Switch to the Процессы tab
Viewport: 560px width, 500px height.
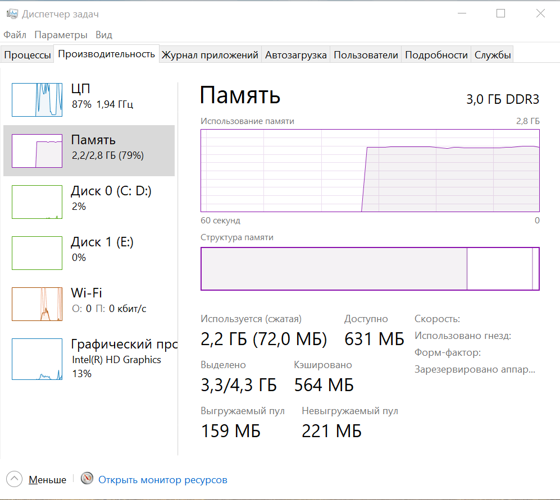[x=28, y=55]
